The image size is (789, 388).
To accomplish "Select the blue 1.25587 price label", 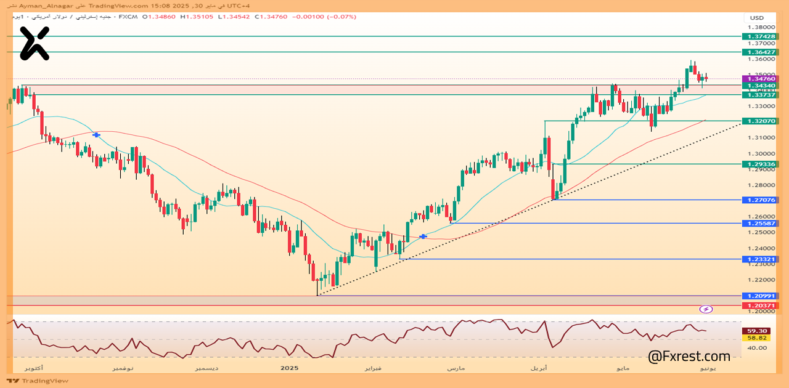I will pos(761,224).
